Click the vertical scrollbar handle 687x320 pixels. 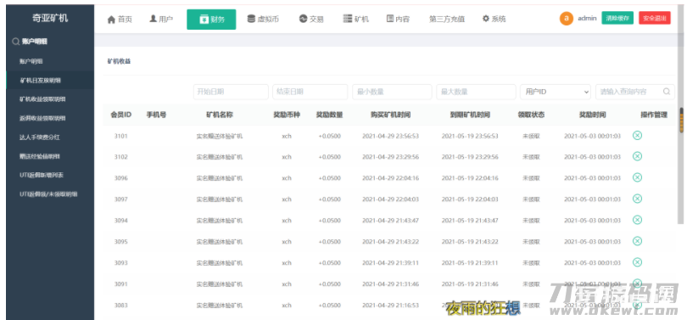681,120
